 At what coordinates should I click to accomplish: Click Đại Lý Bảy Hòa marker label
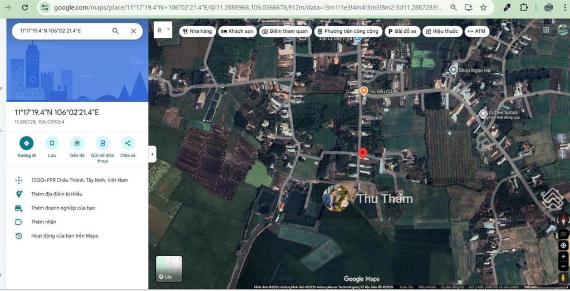point(336,38)
